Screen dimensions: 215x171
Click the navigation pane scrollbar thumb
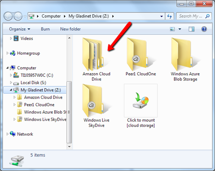pyautogui.click(x=69, y=112)
